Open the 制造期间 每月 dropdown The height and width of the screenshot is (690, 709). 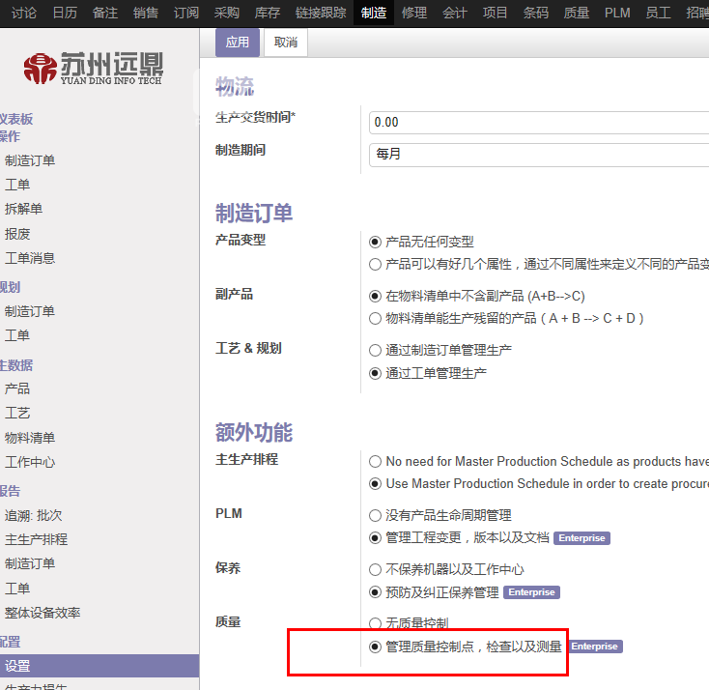539,155
